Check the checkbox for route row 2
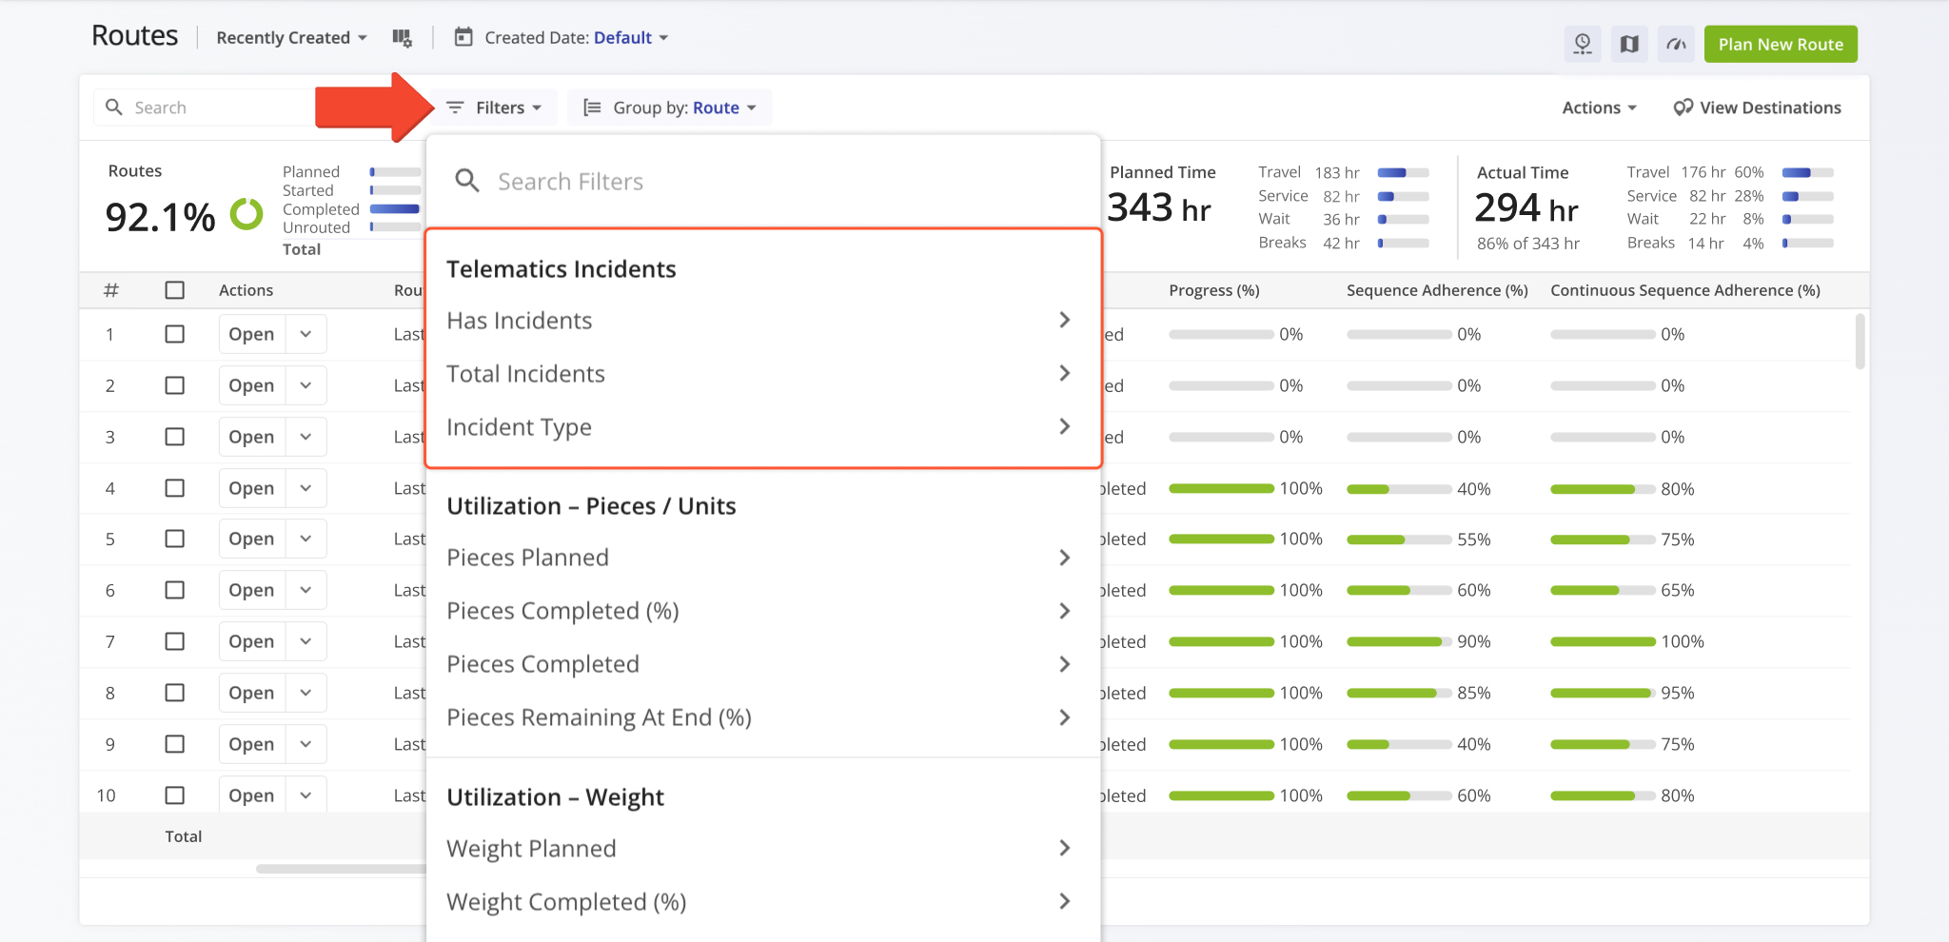The height and width of the screenshot is (942, 1949). [x=175, y=385]
